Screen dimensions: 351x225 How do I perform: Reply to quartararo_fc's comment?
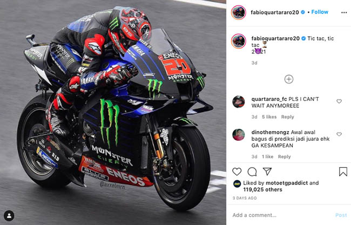[x=288, y=117]
